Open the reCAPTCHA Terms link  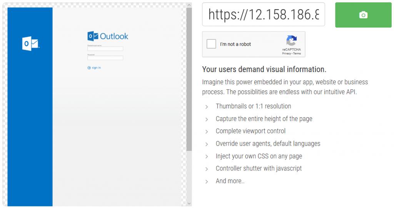pyautogui.click(x=297, y=53)
